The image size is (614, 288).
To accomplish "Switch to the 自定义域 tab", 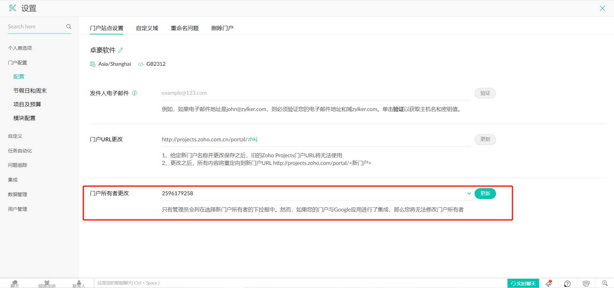I will 147,28.
